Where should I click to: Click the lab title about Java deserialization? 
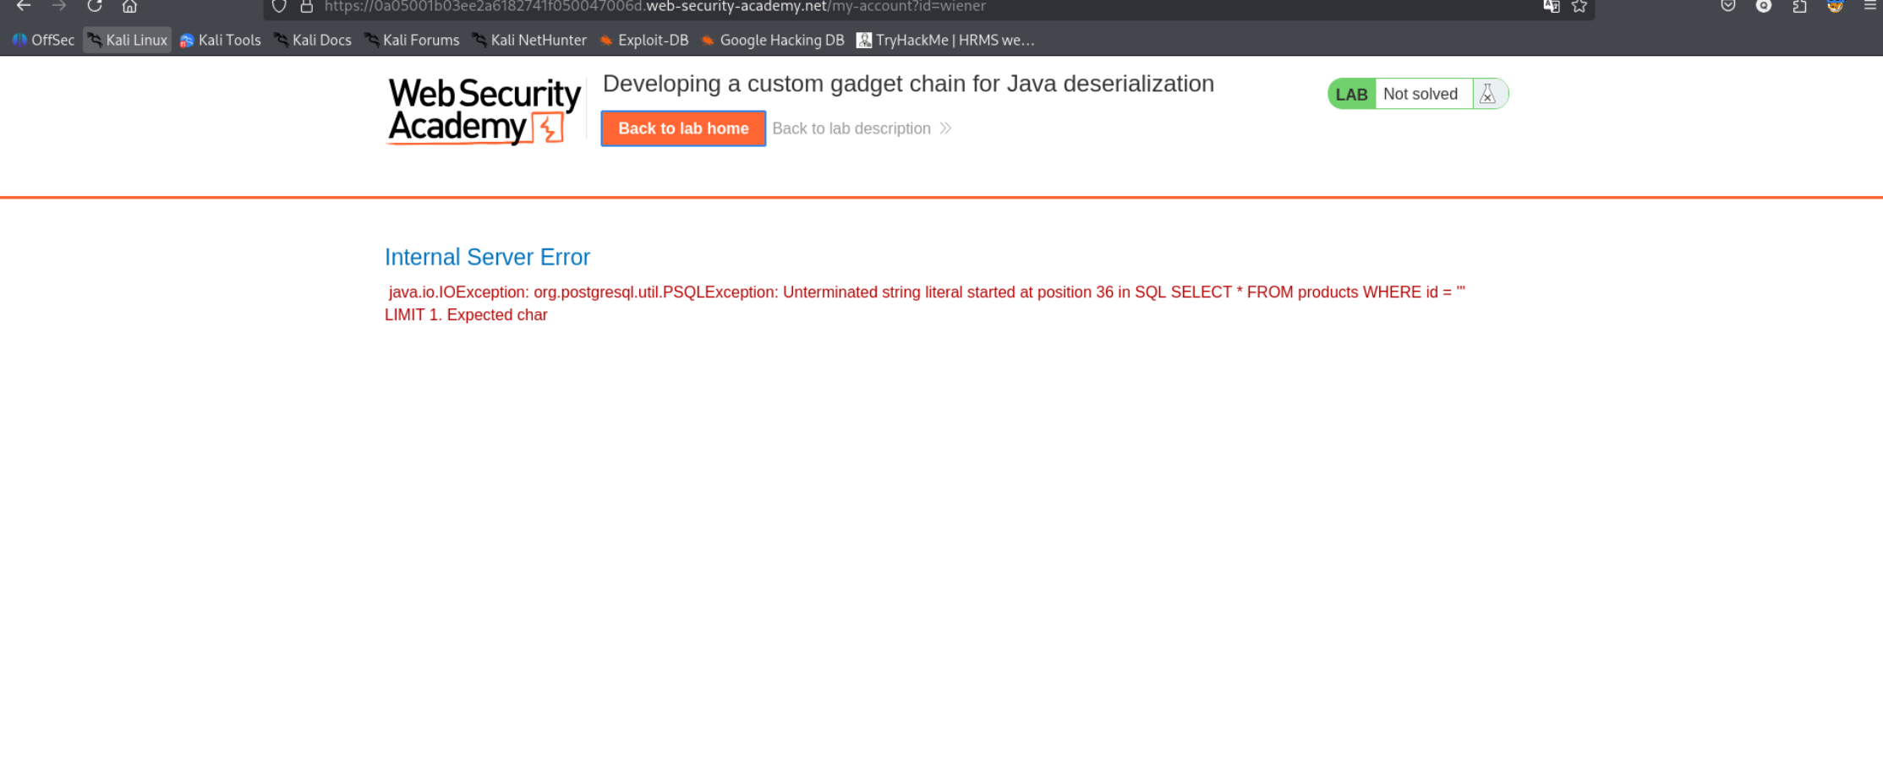(x=908, y=84)
